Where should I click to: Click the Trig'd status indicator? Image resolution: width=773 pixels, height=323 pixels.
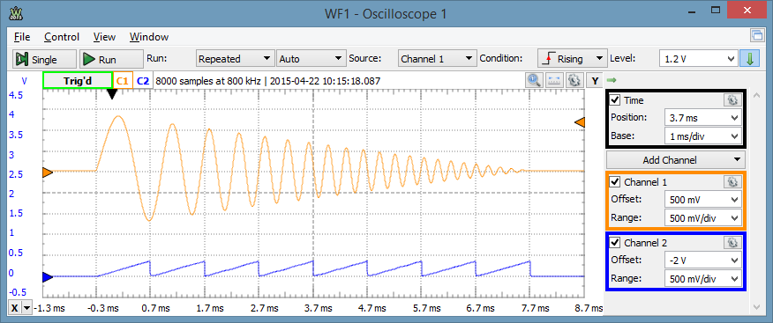pyautogui.click(x=78, y=81)
